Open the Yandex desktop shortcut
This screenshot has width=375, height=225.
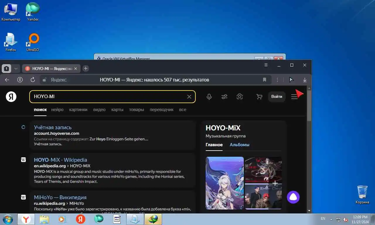point(33,12)
